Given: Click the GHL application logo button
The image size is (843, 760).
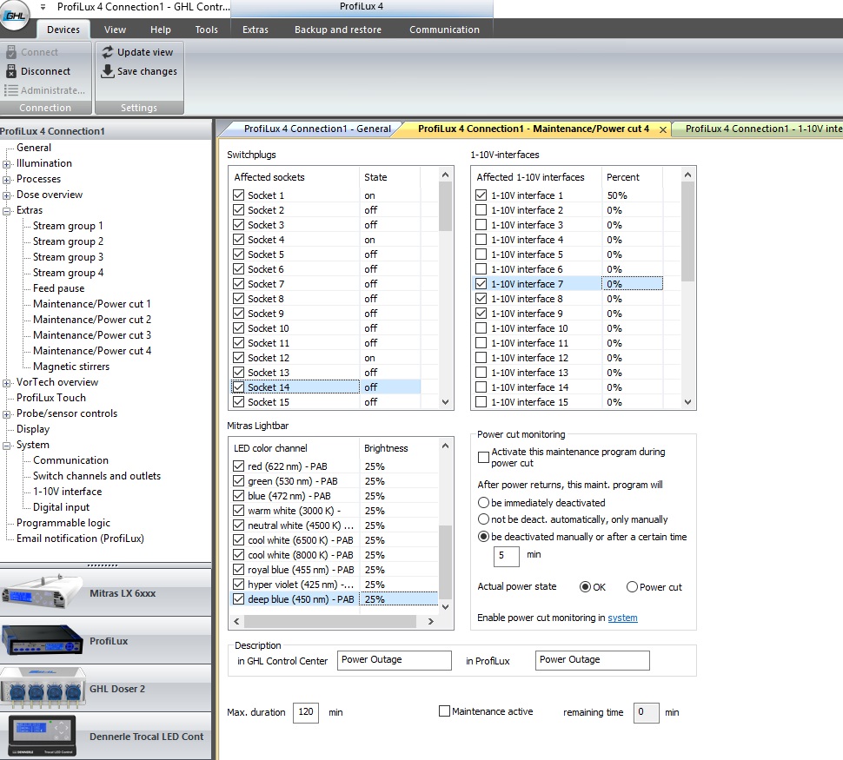Looking at the screenshot, I should [15, 15].
